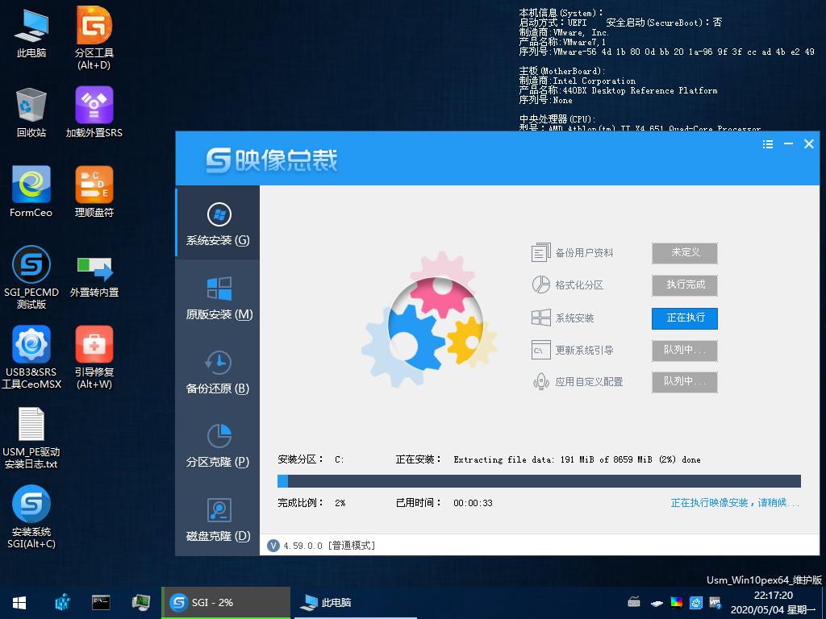Click the 正在执行映像安装 status link
Screen dimensions: 826x619
click(x=734, y=502)
